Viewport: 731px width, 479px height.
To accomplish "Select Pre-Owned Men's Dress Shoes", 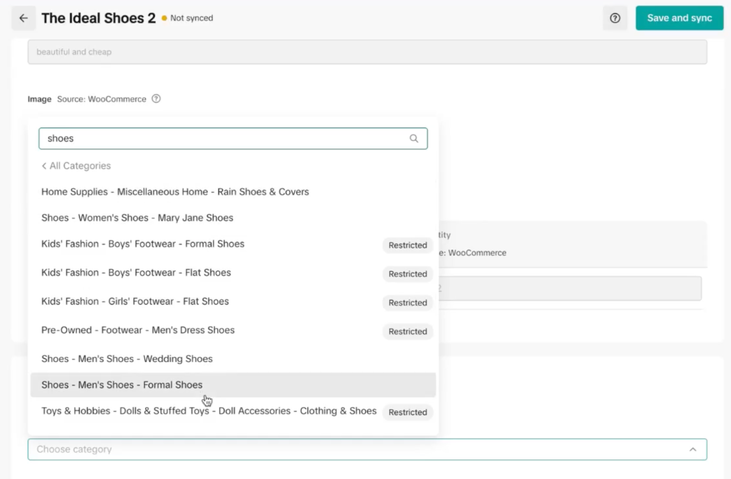I will click(x=138, y=330).
